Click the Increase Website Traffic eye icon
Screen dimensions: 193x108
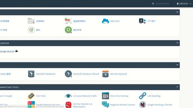68,96
